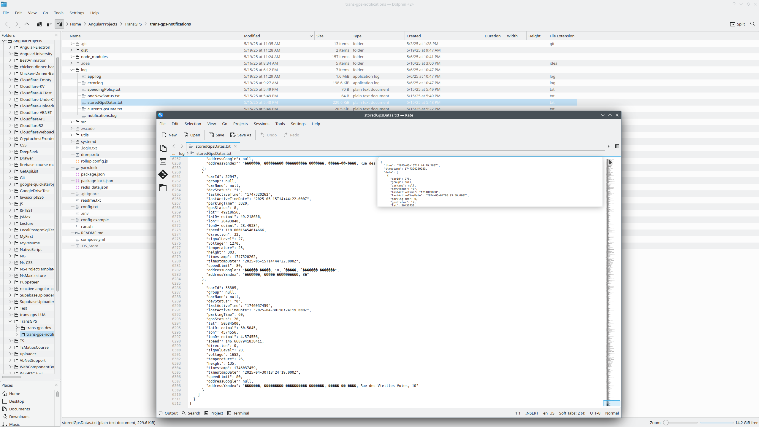Activate Split view in Dolphin toolbar
Screen dimensions: 759x427
pyautogui.click(x=737, y=24)
